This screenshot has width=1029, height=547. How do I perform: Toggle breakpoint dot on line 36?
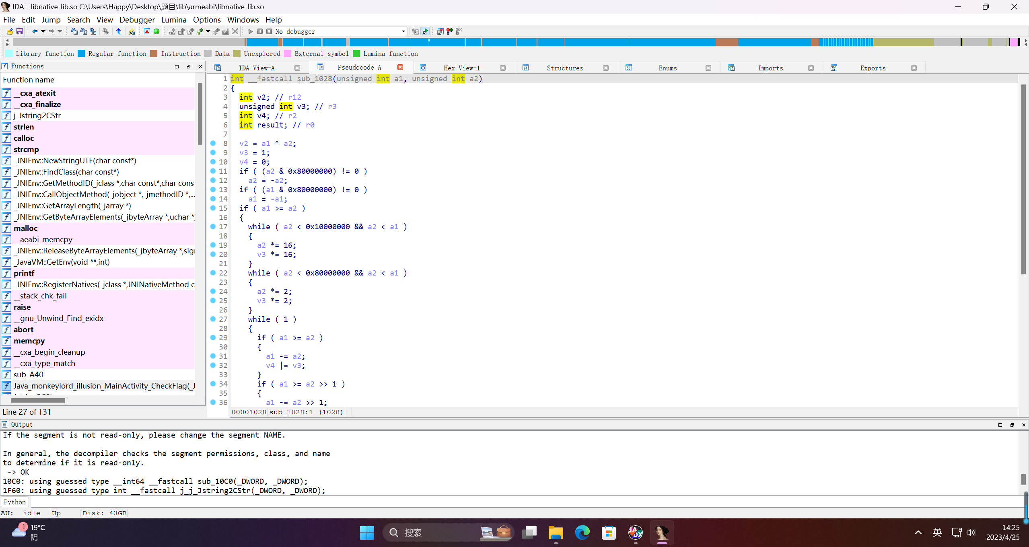coord(213,402)
